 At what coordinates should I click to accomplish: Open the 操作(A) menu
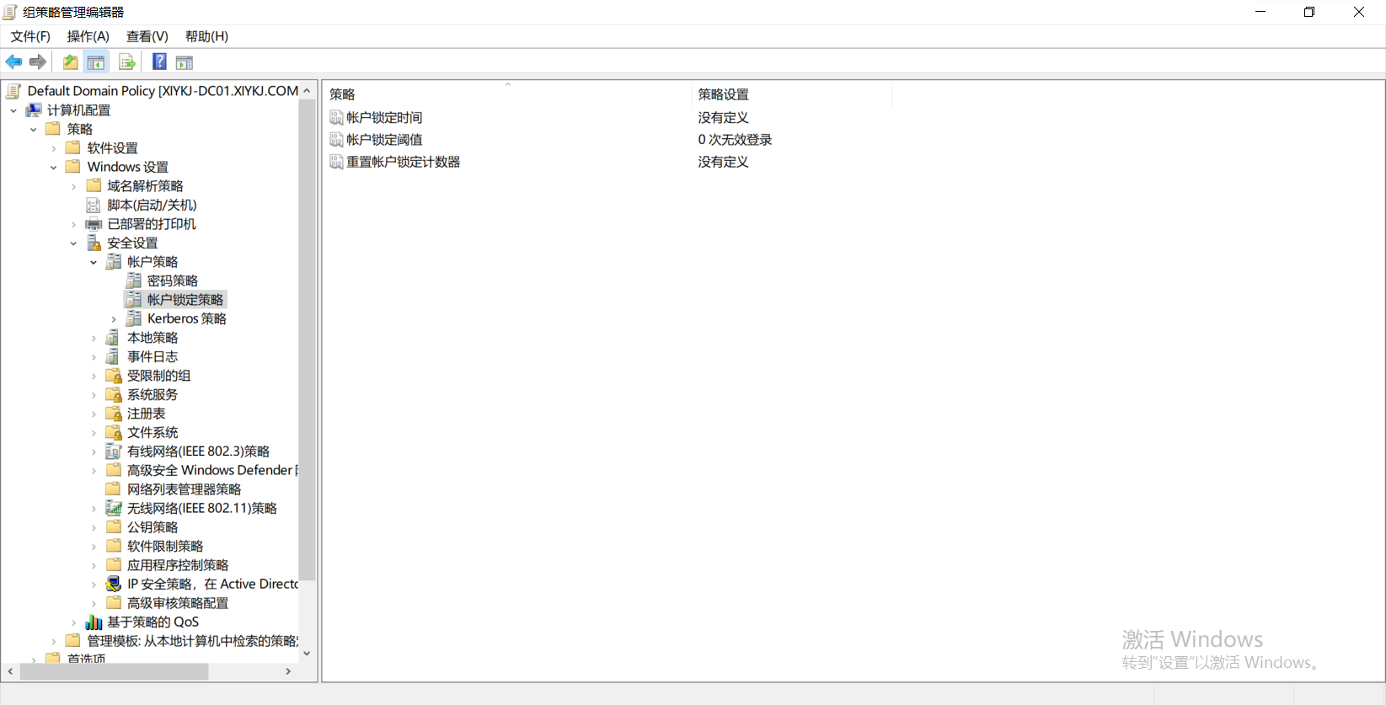pyautogui.click(x=88, y=36)
